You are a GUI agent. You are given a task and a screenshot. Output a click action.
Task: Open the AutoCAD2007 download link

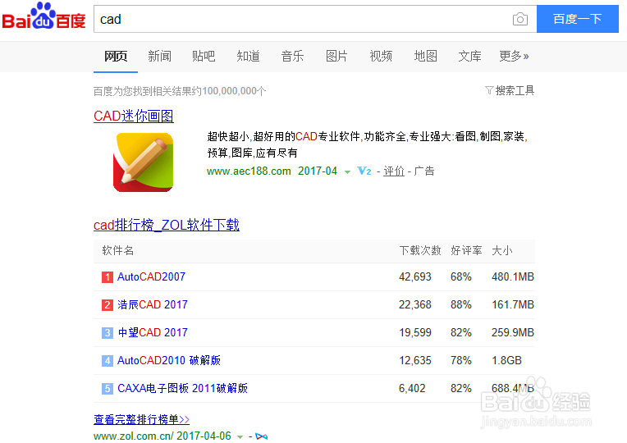[151, 276]
